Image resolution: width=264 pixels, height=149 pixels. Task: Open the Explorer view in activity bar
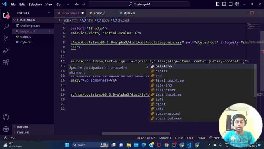point(6,15)
